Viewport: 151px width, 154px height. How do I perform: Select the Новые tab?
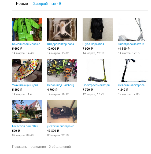pos(22,4)
